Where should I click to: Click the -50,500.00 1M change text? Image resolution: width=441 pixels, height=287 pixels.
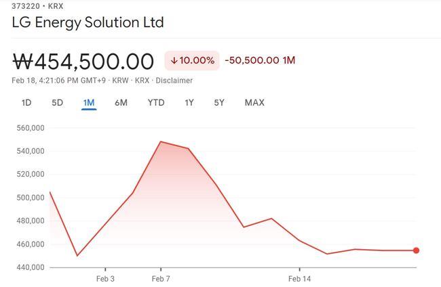point(260,60)
